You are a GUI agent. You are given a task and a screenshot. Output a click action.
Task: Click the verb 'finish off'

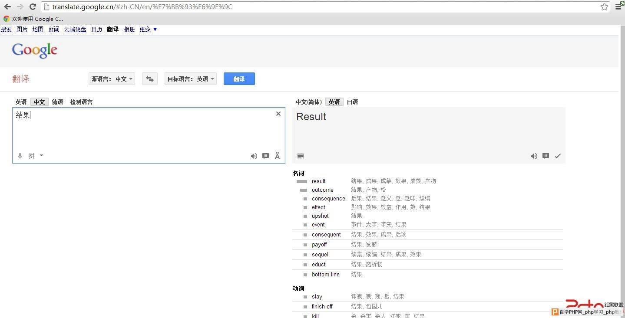pyautogui.click(x=322, y=307)
